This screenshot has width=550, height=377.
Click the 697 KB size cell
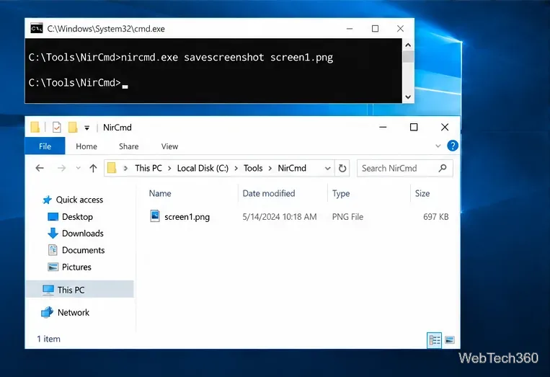click(x=435, y=217)
